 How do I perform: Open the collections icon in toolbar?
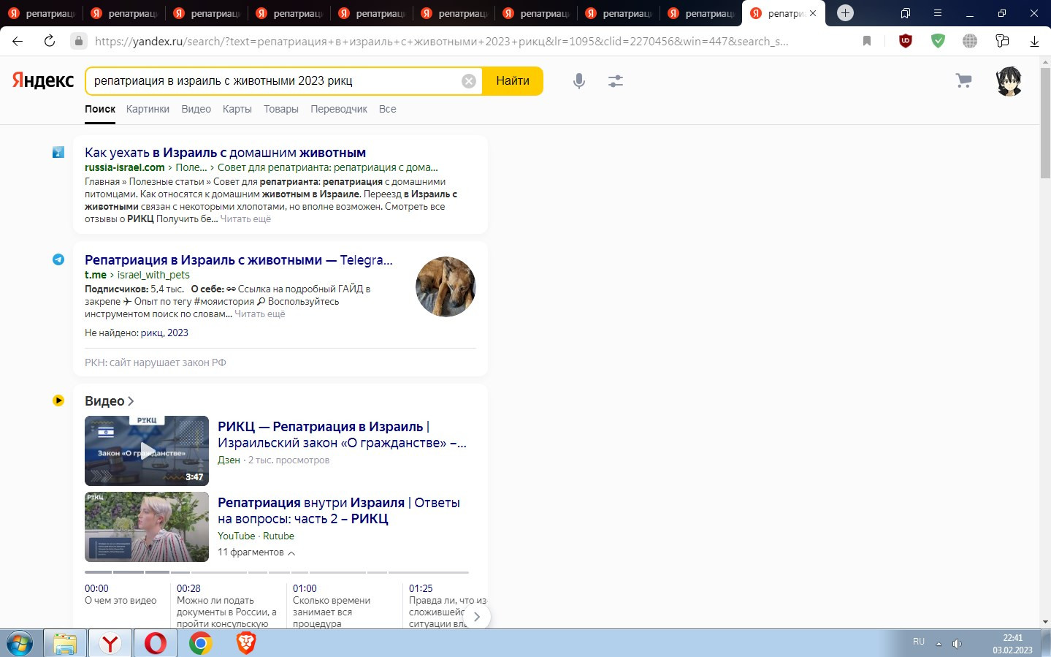1002,41
